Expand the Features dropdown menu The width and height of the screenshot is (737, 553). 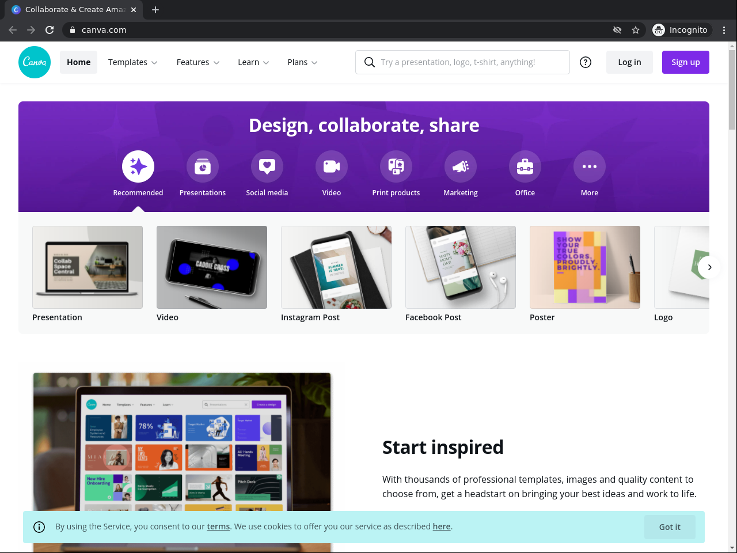198,62
